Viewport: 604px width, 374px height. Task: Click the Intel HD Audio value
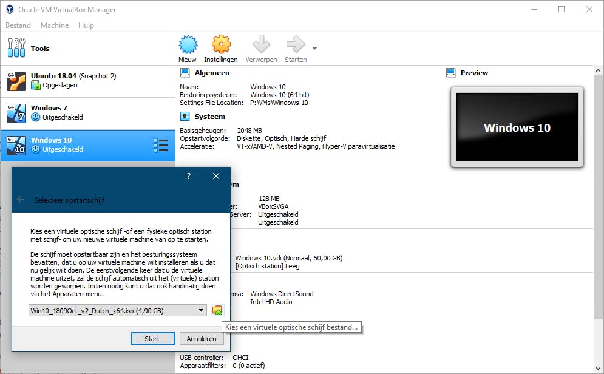click(271, 302)
